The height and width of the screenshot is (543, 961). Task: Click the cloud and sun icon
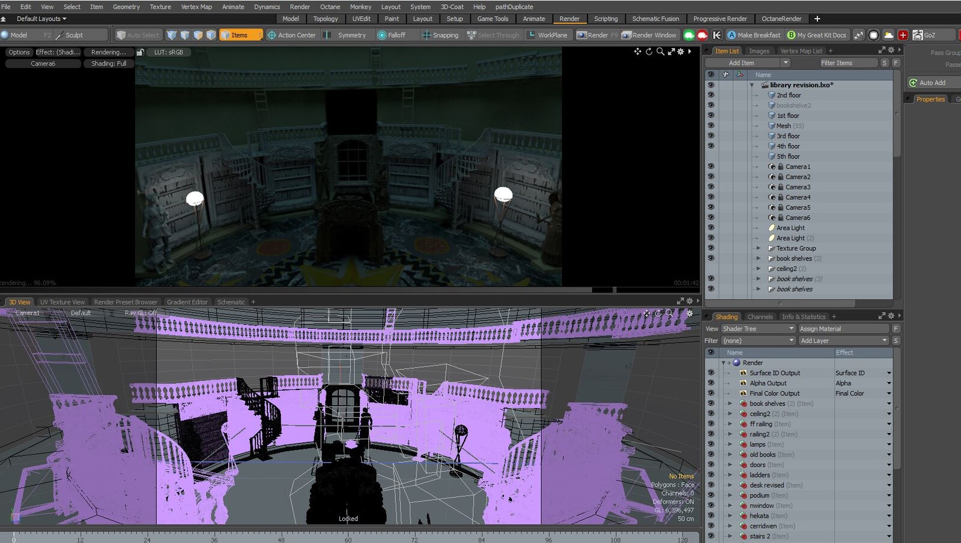click(x=888, y=35)
